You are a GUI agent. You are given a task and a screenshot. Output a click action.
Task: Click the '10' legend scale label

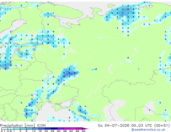click(x=34, y=131)
